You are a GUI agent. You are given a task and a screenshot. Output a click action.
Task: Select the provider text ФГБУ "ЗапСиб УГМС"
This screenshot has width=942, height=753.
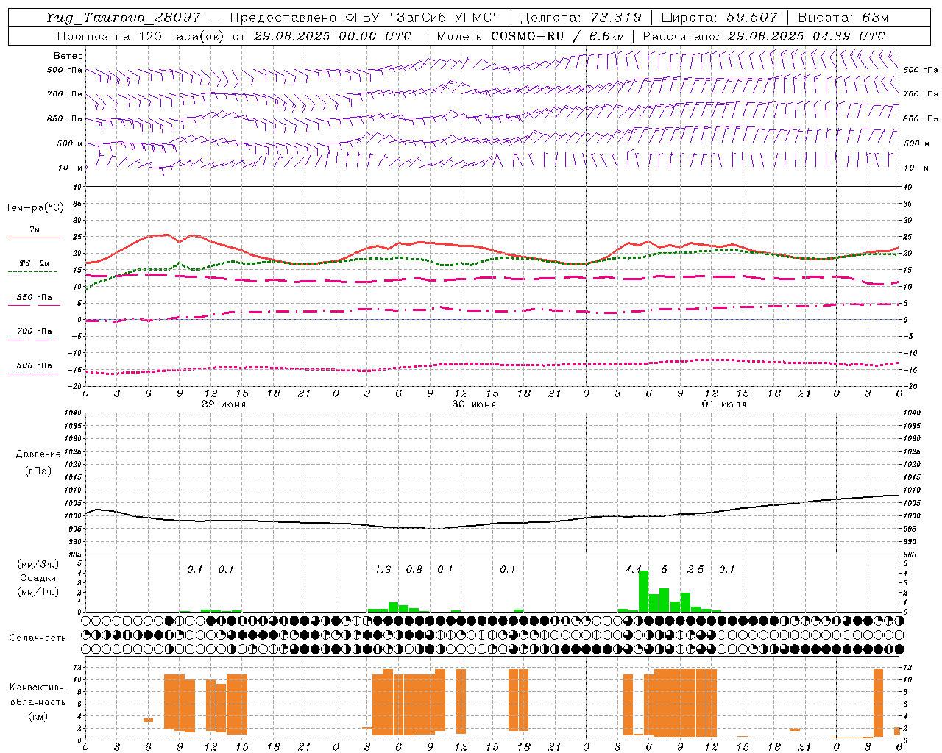[x=423, y=18]
